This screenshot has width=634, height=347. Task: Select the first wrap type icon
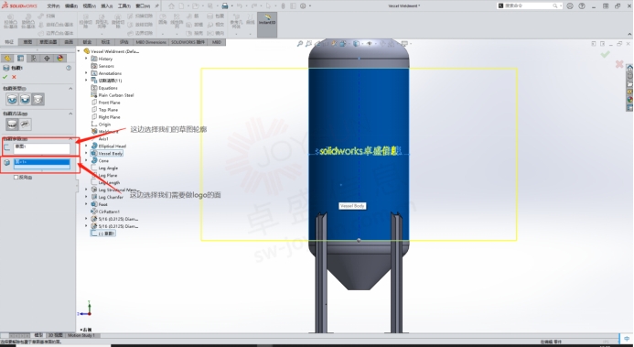tap(12, 99)
